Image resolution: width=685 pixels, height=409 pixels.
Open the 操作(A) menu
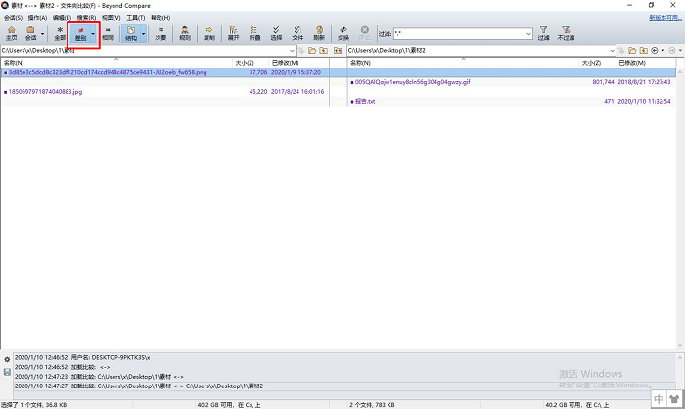(x=37, y=18)
